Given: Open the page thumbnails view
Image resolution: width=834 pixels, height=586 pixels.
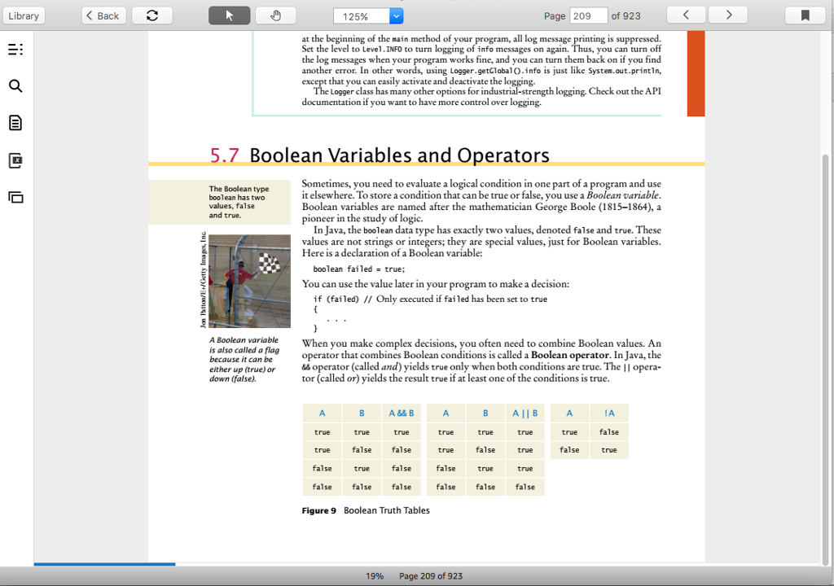Looking at the screenshot, I should (x=15, y=195).
